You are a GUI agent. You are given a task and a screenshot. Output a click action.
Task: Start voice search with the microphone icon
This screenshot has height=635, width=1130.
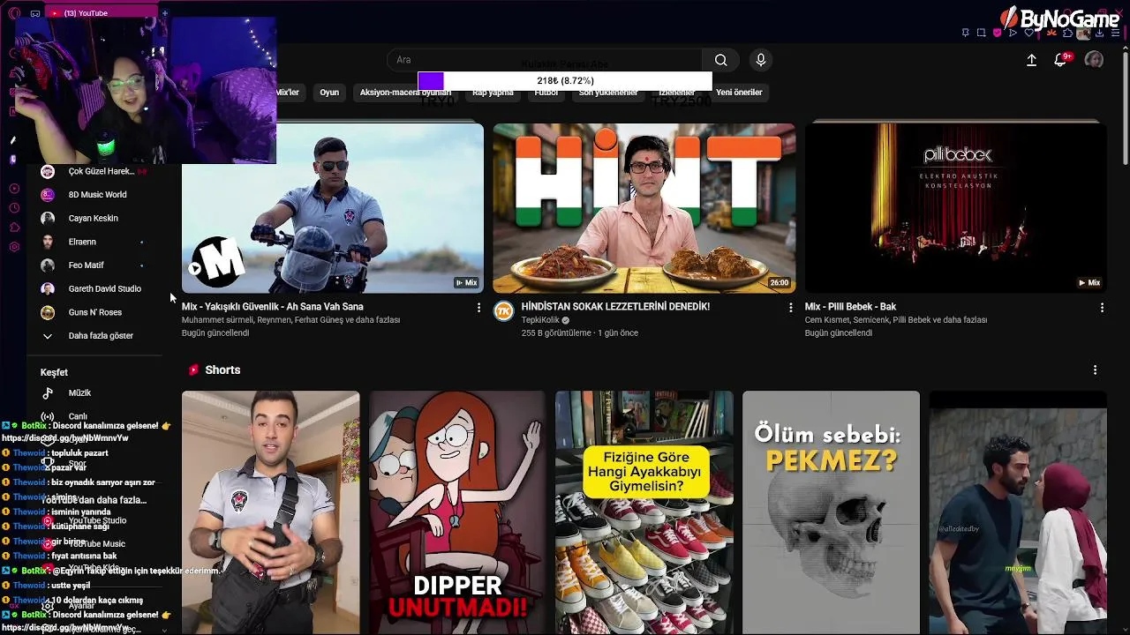761,60
